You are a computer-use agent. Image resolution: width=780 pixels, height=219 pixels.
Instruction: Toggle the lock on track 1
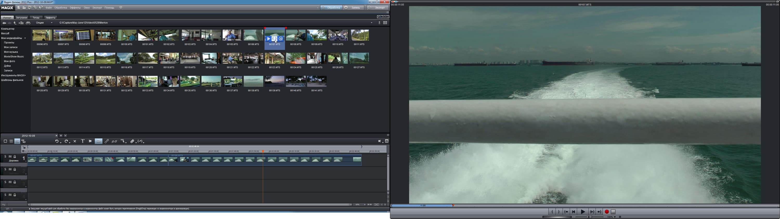click(x=15, y=157)
